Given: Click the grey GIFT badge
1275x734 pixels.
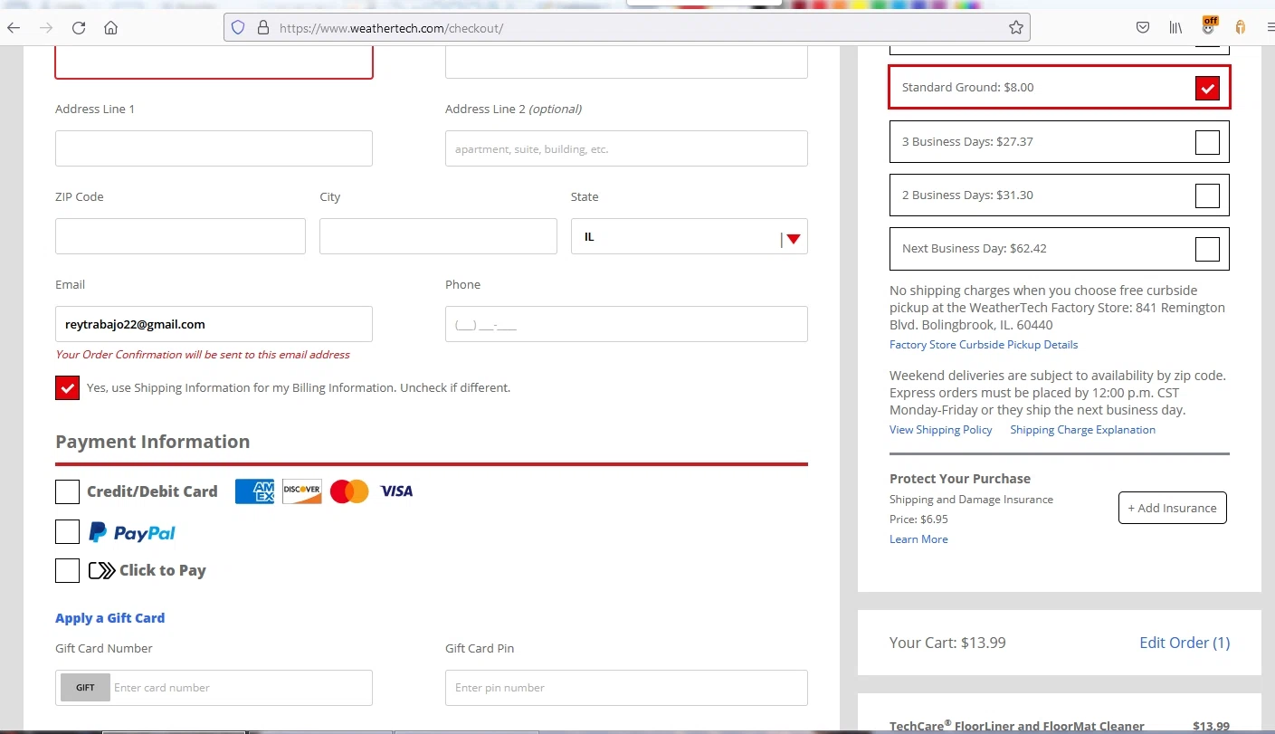Looking at the screenshot, I should (85, 688).
